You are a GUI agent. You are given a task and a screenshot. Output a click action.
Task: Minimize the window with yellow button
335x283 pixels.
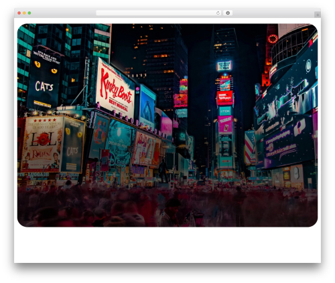coord(24,13)
